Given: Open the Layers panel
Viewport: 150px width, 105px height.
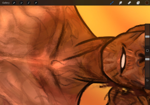Looking at the screenshot, I should point(138,3).
